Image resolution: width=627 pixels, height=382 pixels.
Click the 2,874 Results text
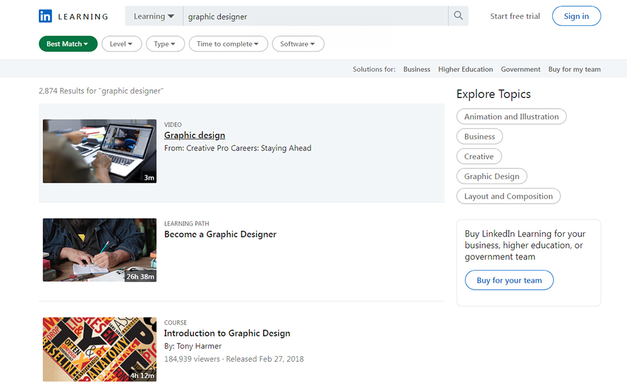(x=101, y=91)
